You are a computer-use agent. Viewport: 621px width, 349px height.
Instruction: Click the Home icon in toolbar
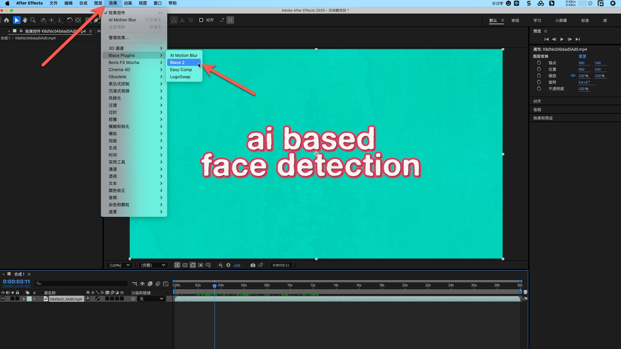point(6,20)
